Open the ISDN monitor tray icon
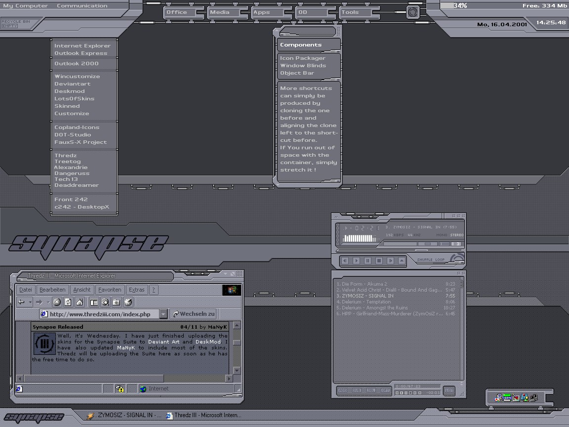 coord(507,398)
